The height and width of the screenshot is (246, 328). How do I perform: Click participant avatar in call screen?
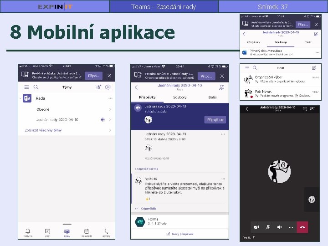coord(279,172)
